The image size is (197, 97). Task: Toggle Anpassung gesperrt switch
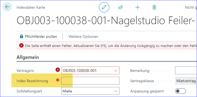(180, 91)
